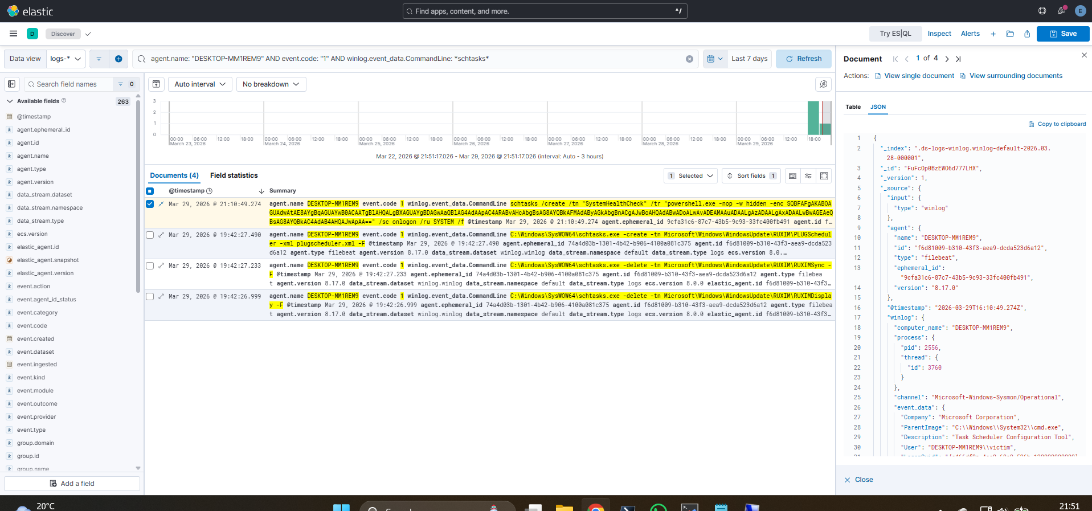Open the newsfeed notifications icon
Image resolution: width=1092 pixels, height=511 pixels.
(x=1061, y=11)
